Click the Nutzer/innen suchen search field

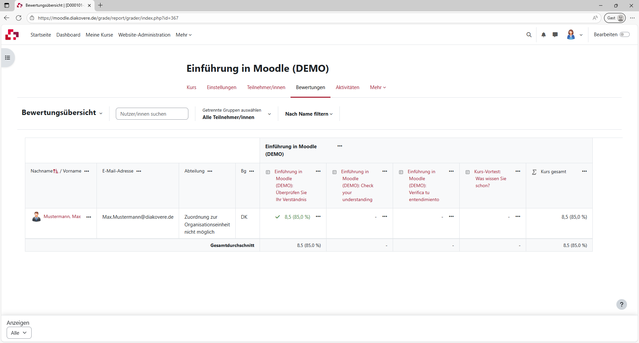point(152,114)
